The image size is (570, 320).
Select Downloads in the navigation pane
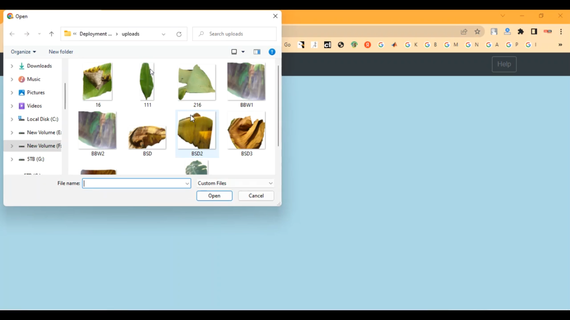40,66
